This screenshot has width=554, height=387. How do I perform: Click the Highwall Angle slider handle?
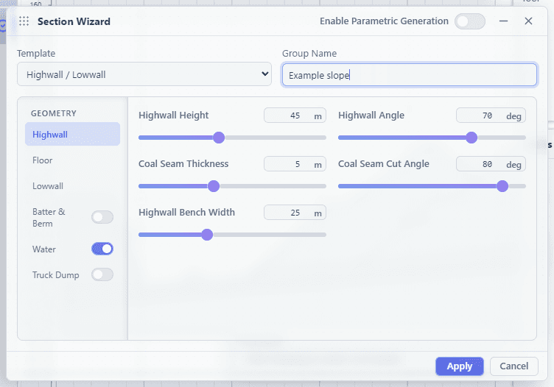pyautogui.click(x=471, y=138)
